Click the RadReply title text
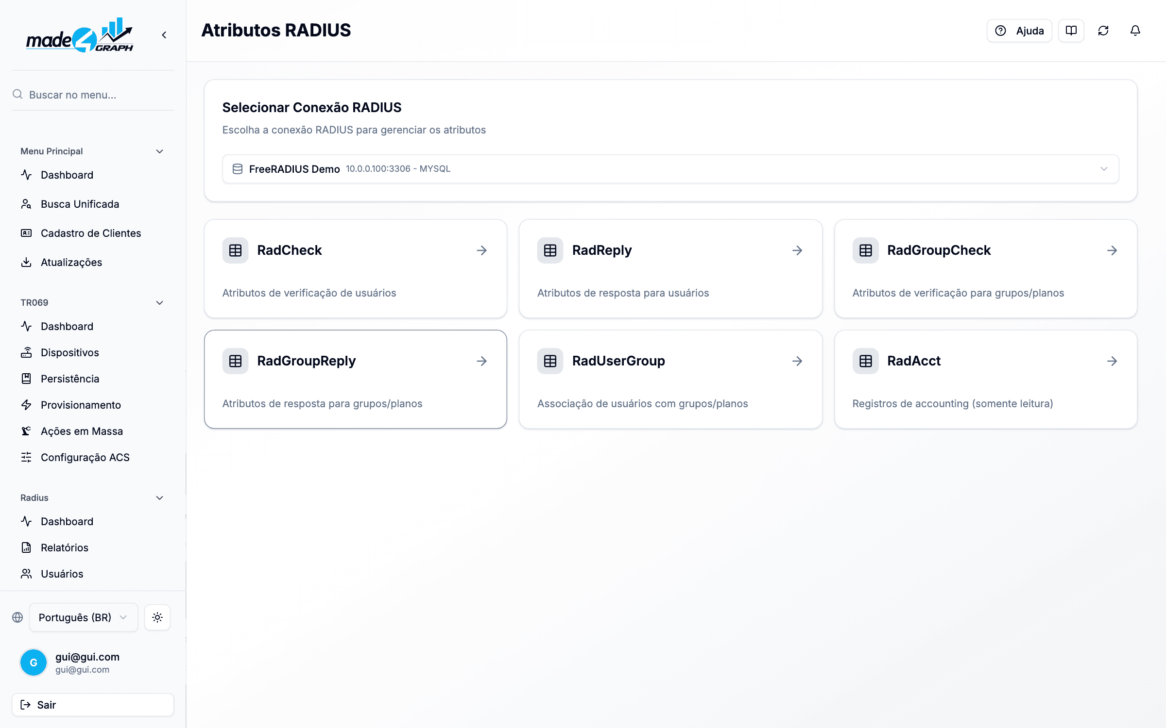This screenshot has height=728, width=1166. tap(602, 250)
